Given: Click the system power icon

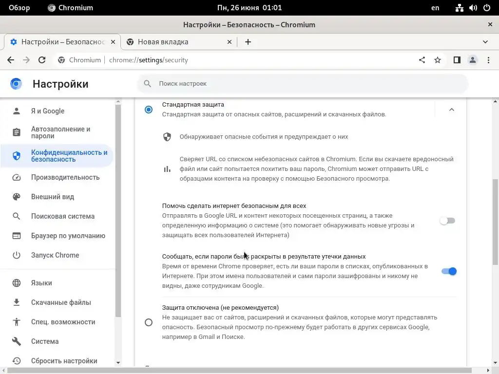Looking at the screenshot, I should coord(487,8).
